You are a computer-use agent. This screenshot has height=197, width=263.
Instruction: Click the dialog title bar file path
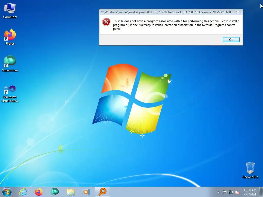point(167,12)
